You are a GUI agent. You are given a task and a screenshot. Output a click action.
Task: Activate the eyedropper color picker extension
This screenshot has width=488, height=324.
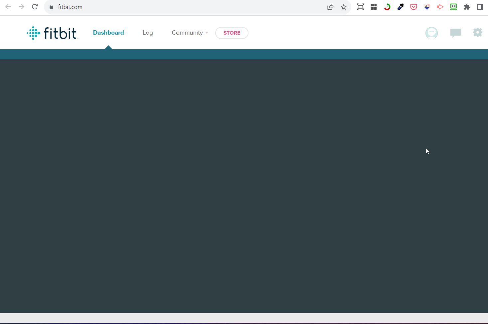pos(401,7)
